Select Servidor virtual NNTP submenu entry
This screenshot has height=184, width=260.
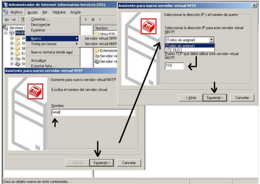(x=101, y=44)
